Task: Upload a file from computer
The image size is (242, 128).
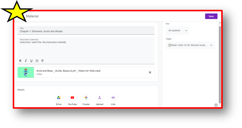Action: [x=99, y=98]
